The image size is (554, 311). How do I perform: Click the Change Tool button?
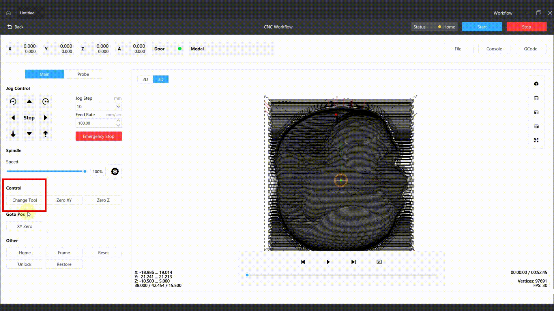click(25, 200)
